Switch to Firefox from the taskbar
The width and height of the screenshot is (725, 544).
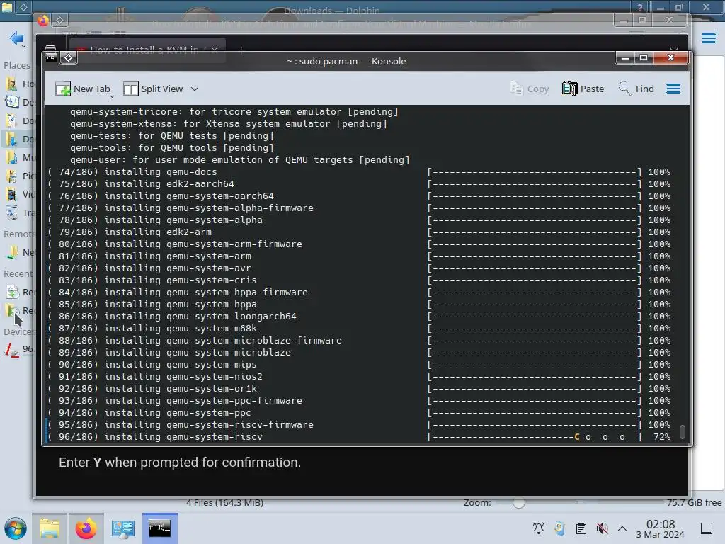[x=86, y=528]
